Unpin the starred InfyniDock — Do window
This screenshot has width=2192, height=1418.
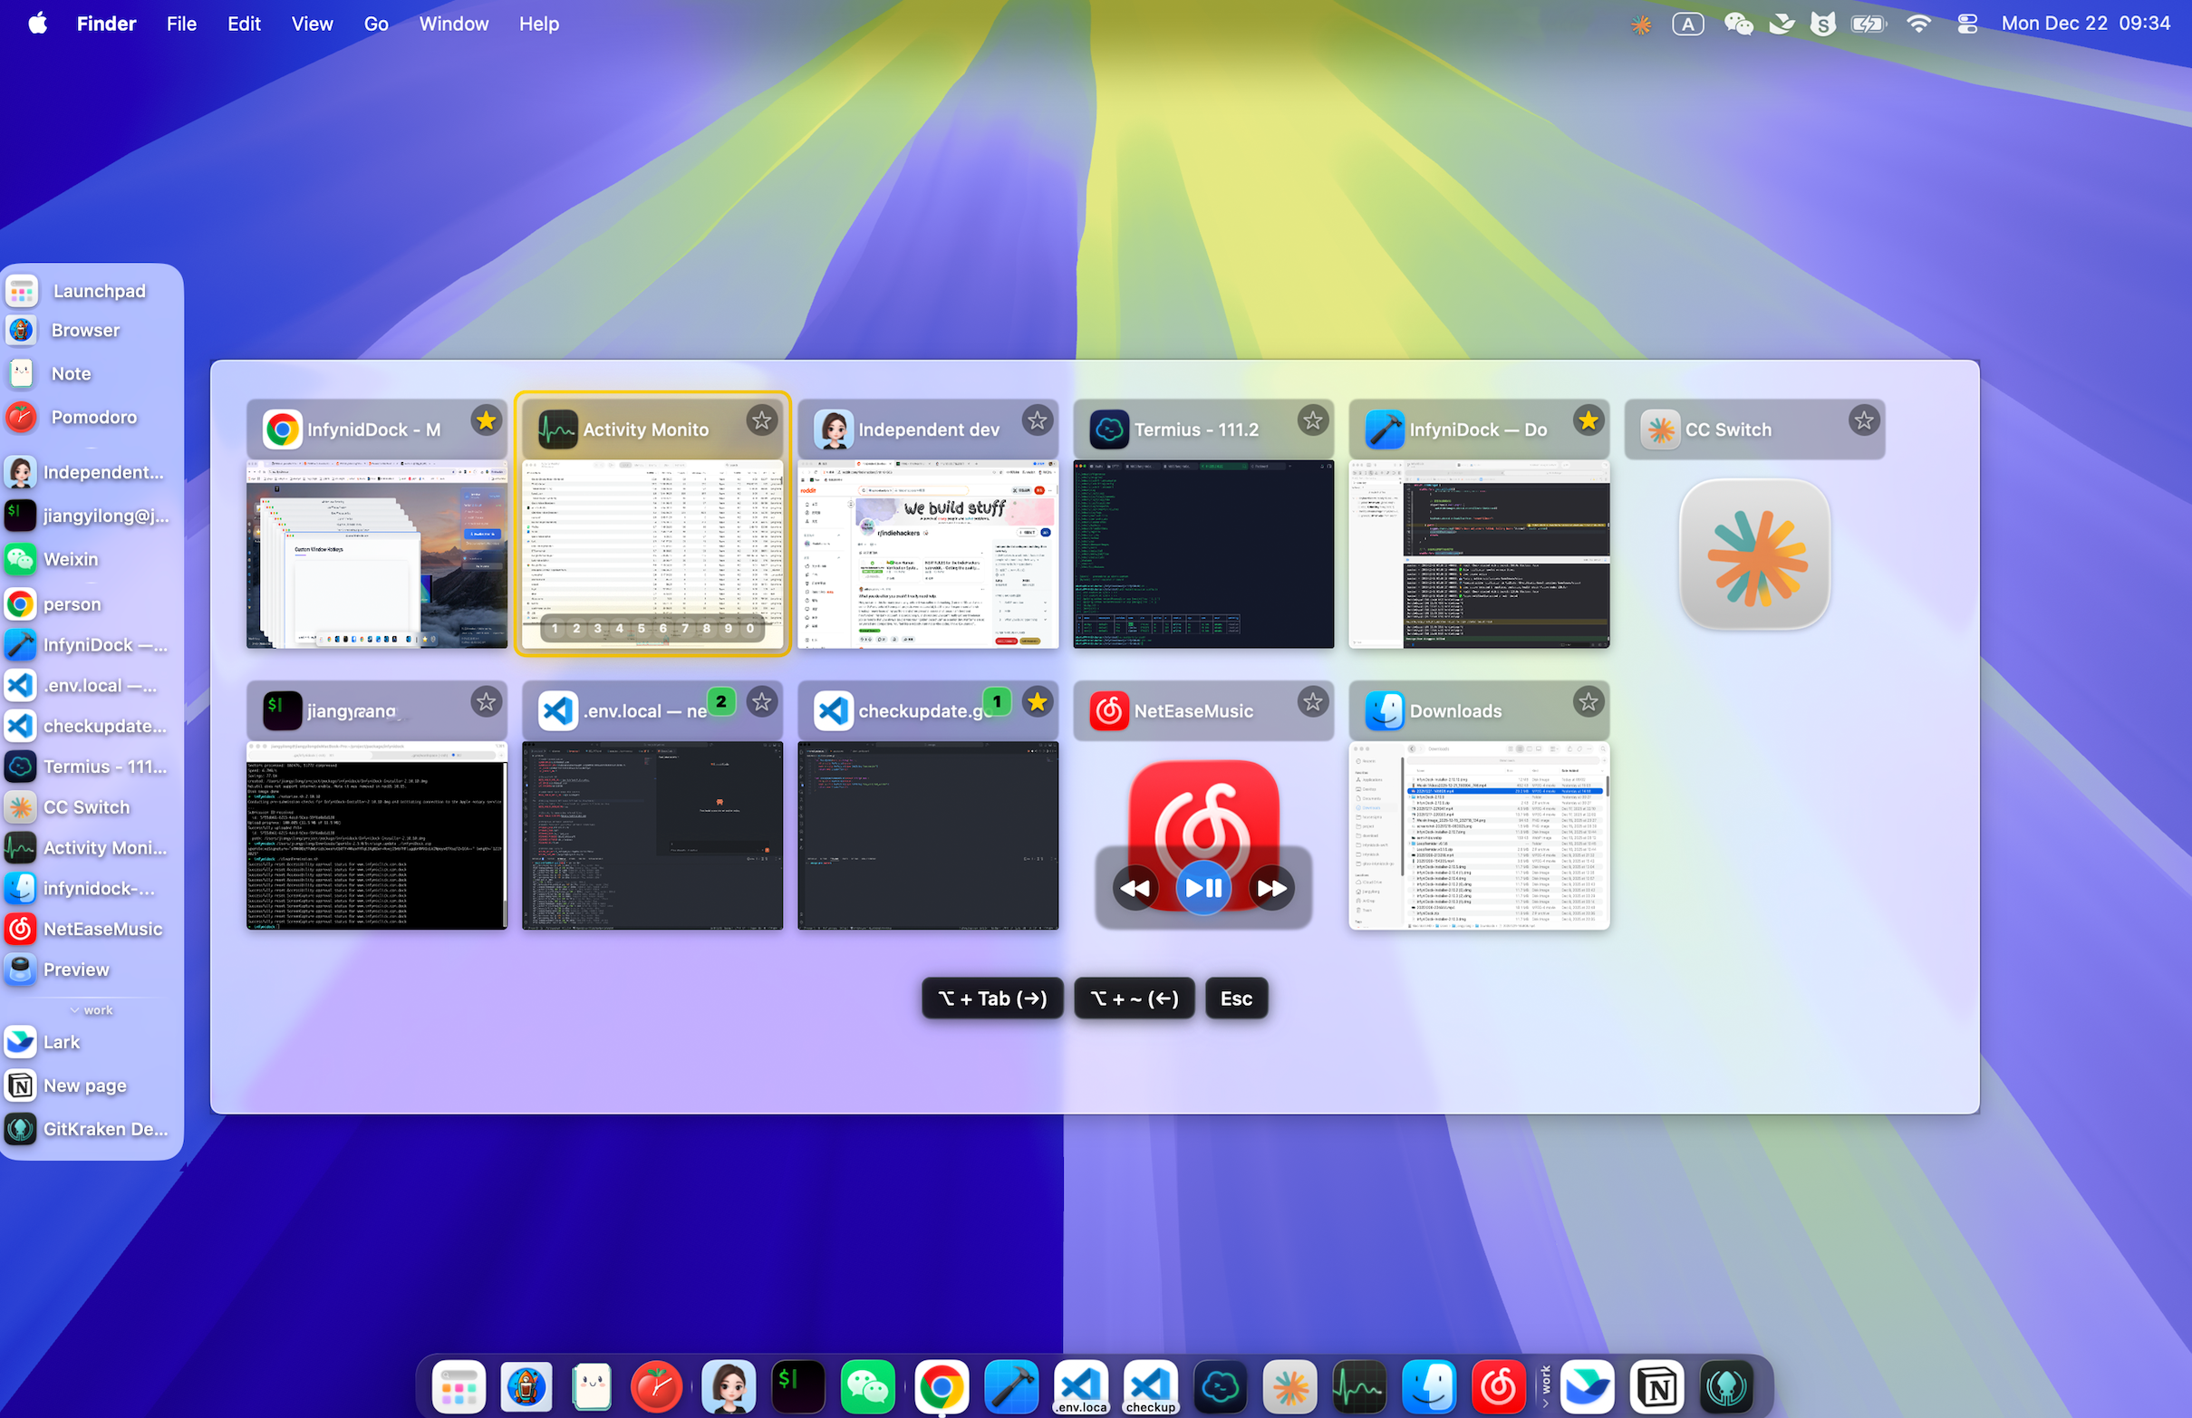(x=1588, y=420)
